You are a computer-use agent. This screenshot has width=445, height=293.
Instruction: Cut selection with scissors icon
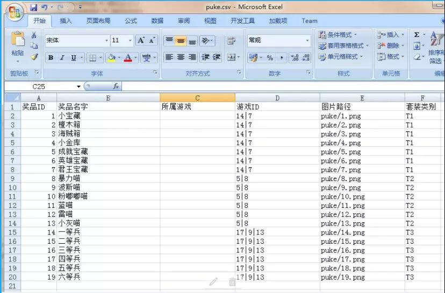coord(34,35)
